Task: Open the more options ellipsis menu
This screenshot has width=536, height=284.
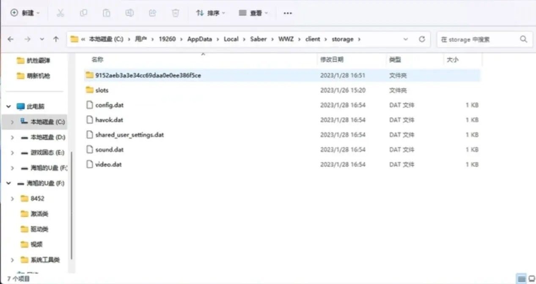Action: [288, 13]
